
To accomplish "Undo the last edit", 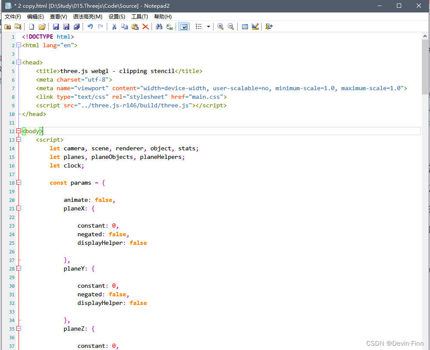I will coord(90,27).
